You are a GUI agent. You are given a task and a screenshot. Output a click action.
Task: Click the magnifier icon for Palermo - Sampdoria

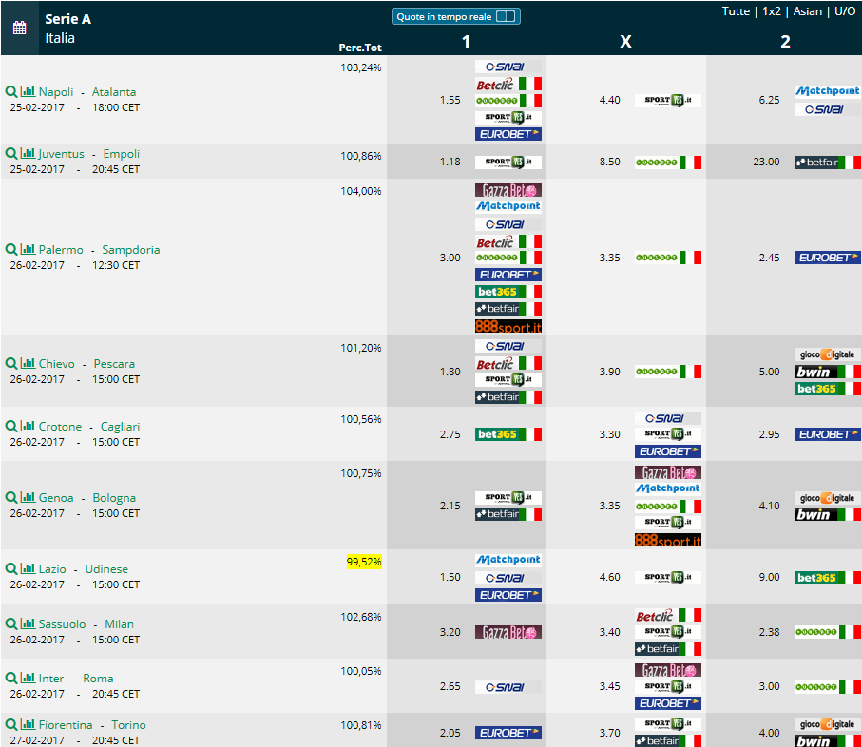point(11,250)
